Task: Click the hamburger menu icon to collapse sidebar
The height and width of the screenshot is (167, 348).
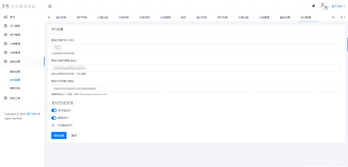Action: pos(50,6)
